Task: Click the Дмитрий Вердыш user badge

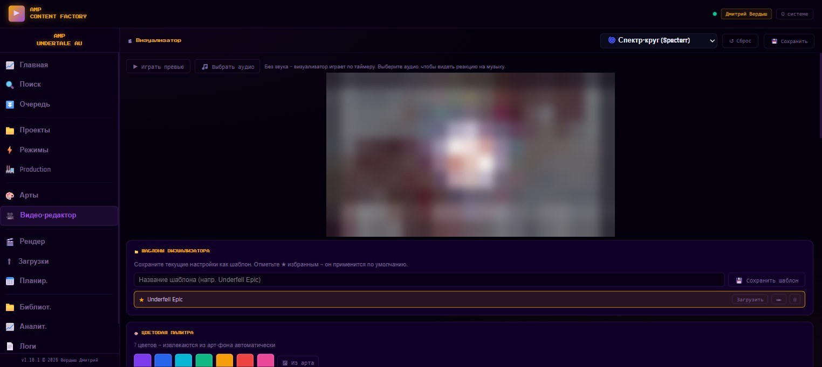Action: (746, 14)
